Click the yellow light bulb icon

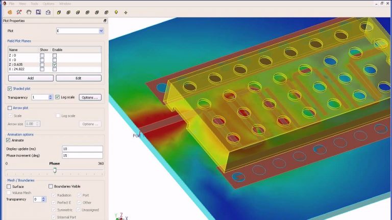[x=116, y=12]
